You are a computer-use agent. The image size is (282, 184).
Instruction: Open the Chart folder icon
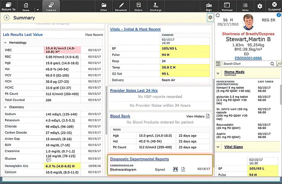[104, 6]
